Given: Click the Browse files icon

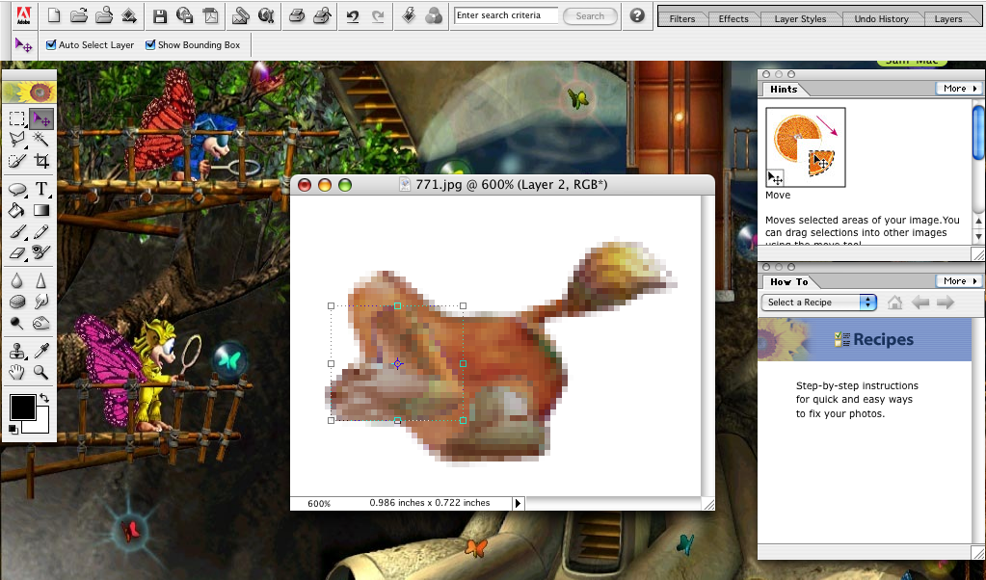Looking at the screenshot, I should click(104, 15).
